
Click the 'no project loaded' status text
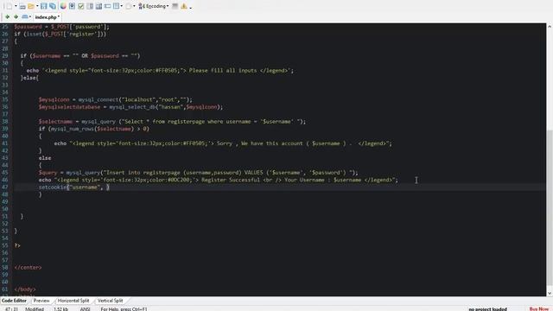(487, 309)
